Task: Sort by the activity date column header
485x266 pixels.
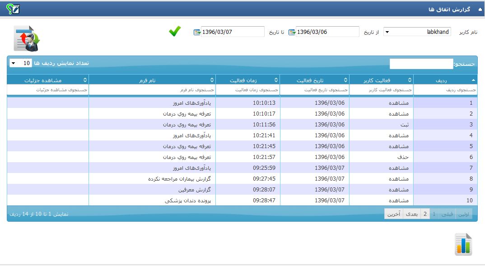Action: [x=314, y=80]
